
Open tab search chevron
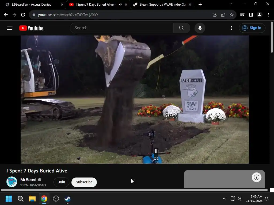[231, 4]
